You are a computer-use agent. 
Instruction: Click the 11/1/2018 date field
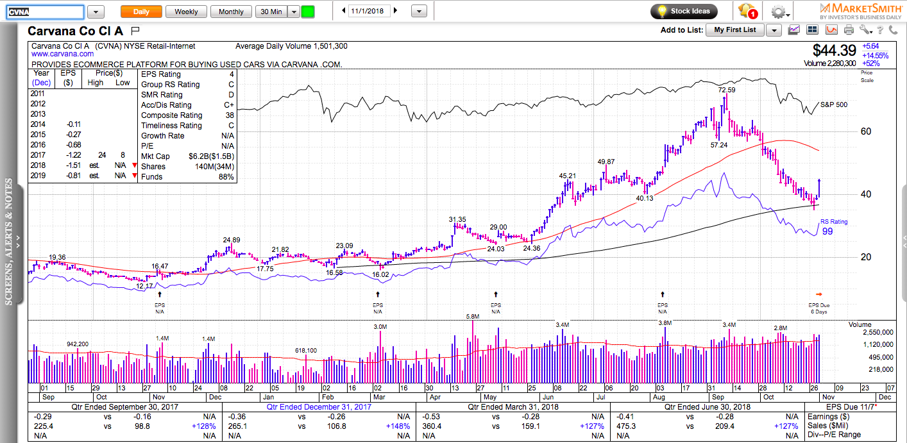(x=369, y=11)
